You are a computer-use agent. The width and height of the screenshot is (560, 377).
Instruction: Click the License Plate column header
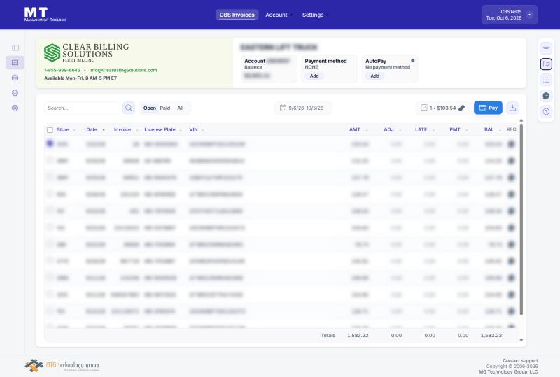[x=160, y=129]
